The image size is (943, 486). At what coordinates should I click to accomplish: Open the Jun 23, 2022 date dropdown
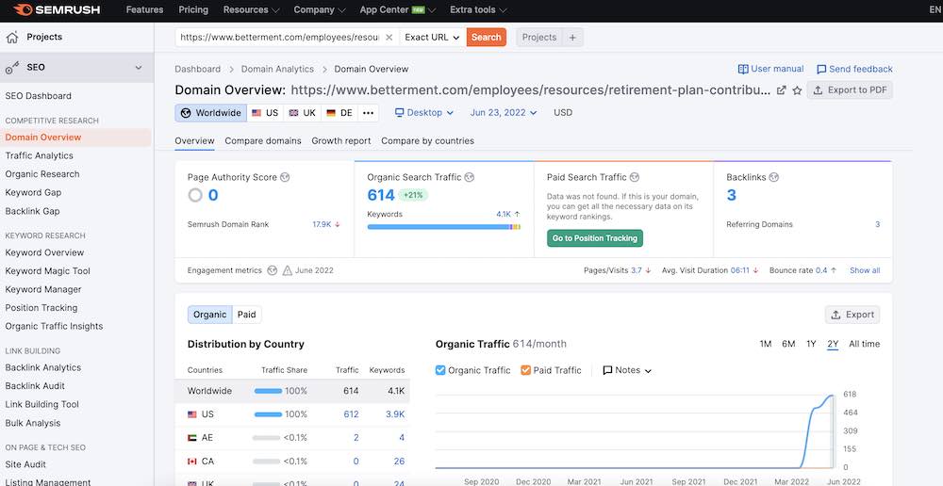(504, 113)
